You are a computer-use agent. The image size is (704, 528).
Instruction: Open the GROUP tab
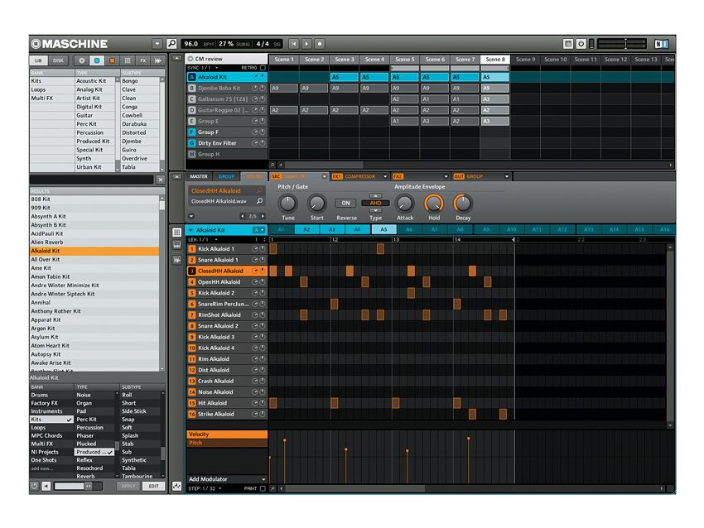(x=226, y=176)
